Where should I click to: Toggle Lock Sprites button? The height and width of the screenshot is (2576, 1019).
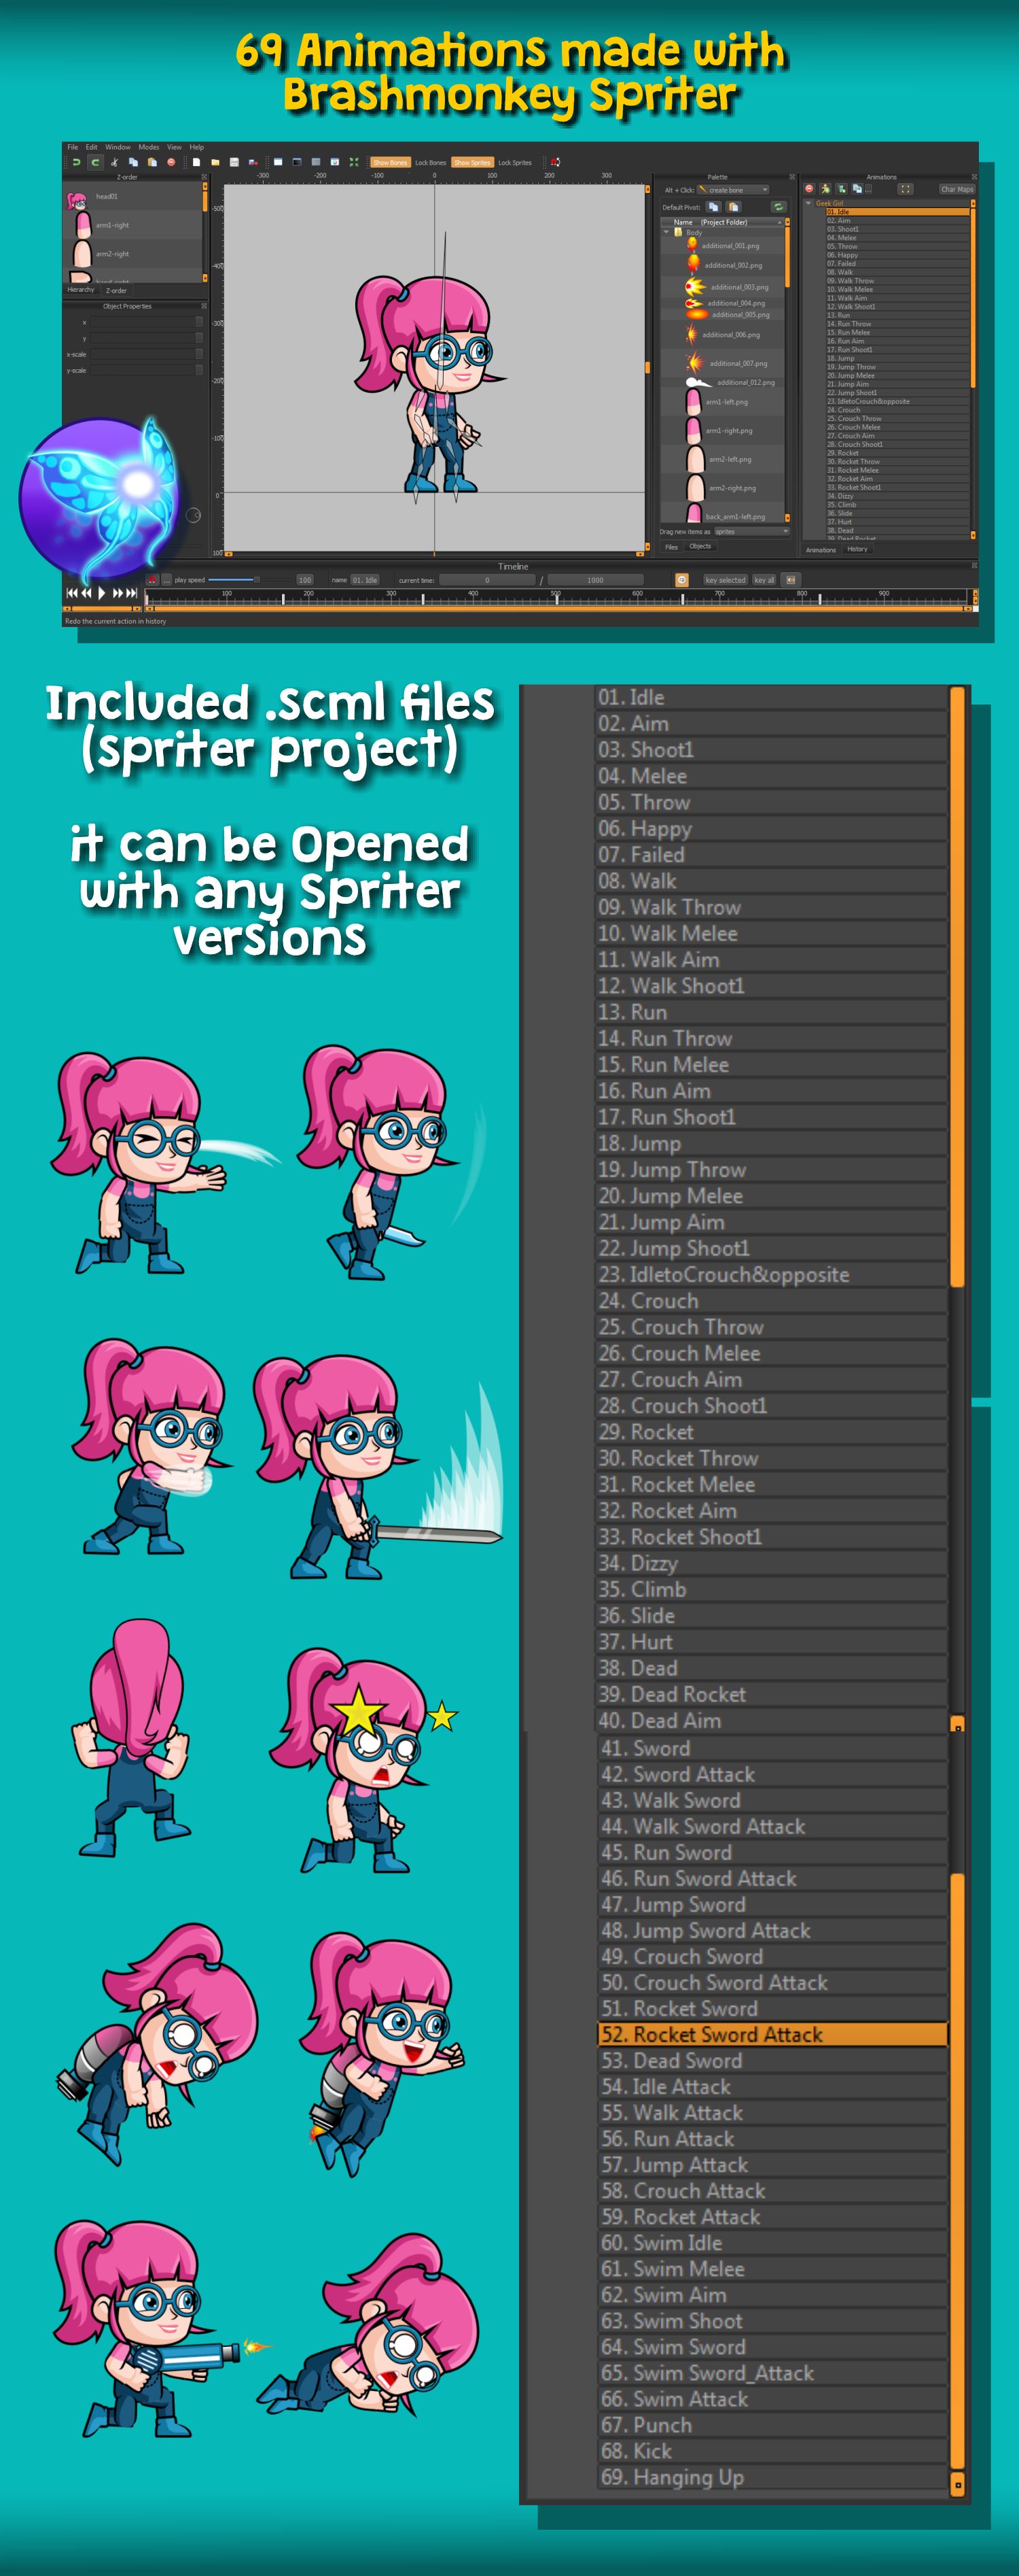click(x=514, y=162)
